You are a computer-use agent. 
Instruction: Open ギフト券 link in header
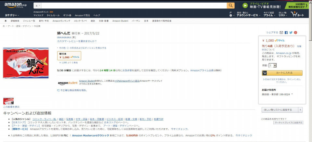67,15
